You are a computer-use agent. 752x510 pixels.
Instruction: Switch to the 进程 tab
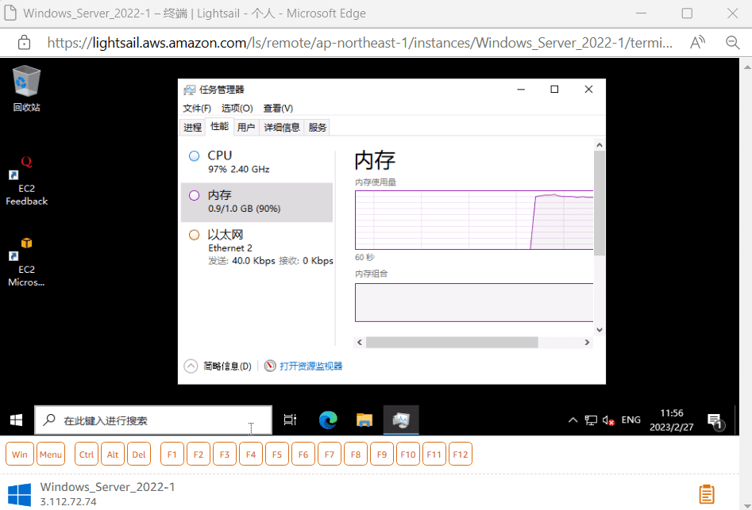191,126
